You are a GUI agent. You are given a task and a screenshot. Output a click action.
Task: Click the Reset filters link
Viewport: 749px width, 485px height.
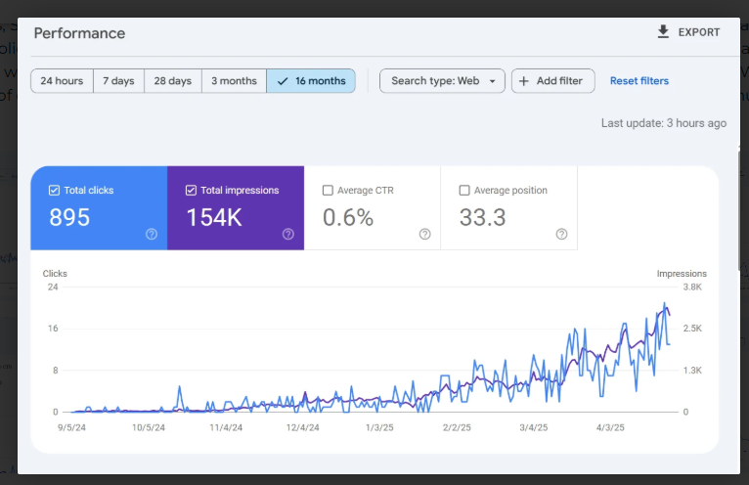[639, 81]
